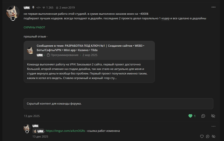This screenshot has height=141, width=224.
Task: Hide the reply with the crossed-eye icon
Action: tap(213, 136)
